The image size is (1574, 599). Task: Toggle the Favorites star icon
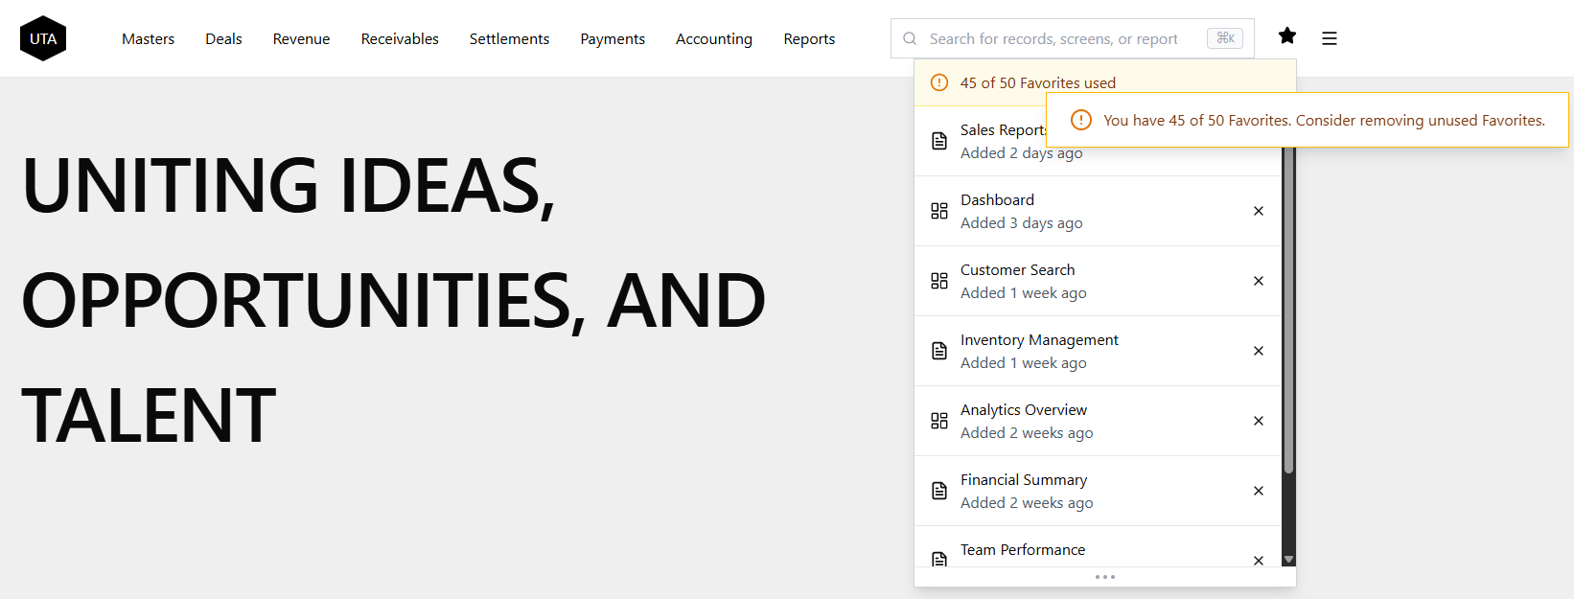click(x=1287, y=36)
